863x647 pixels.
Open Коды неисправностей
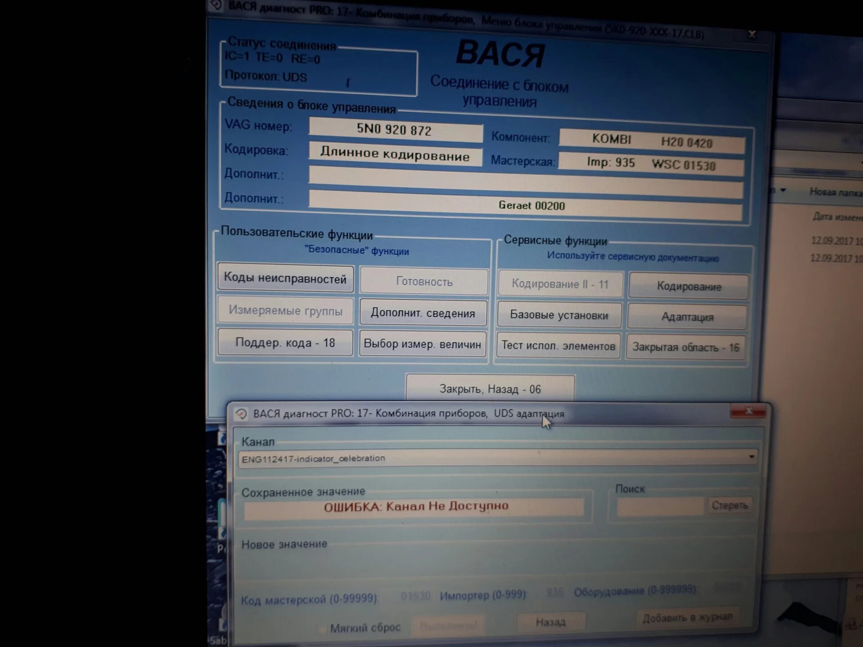[285, 279]
